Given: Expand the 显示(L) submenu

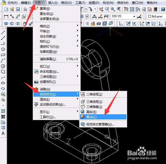Looking at the screenshot, I should [57, 112].
